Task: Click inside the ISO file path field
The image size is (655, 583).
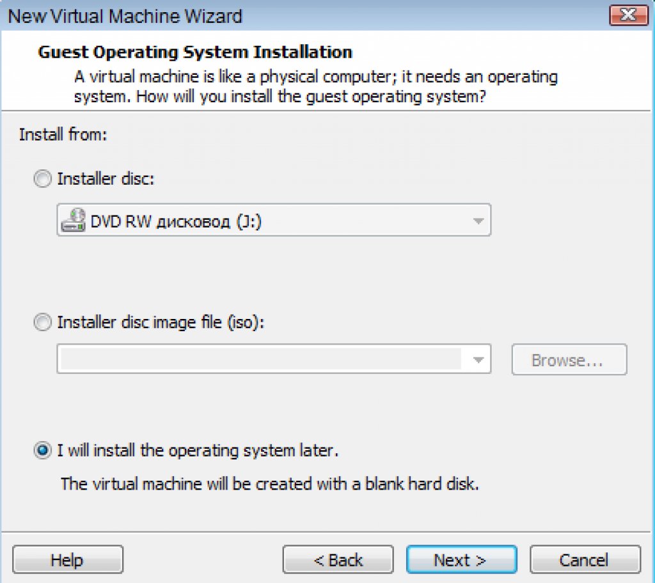Action: pyautogui.click(x=259, y=361)
